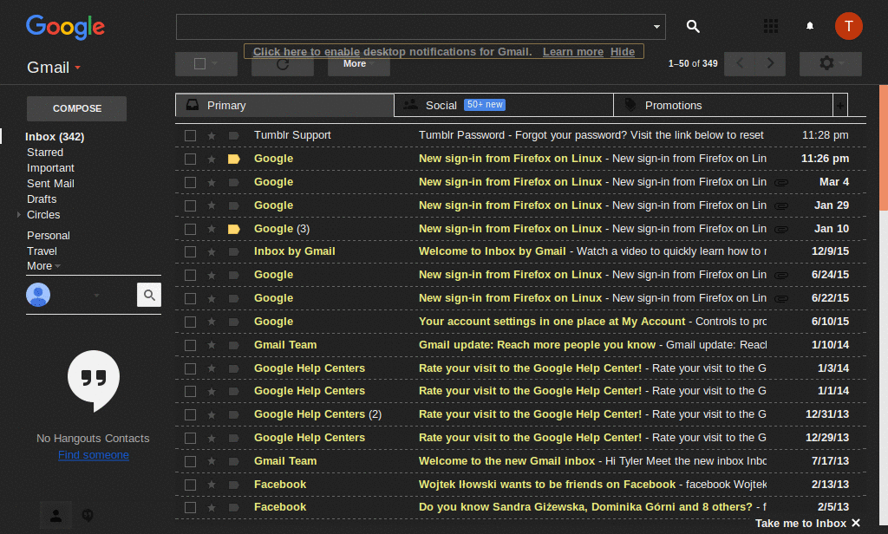
Task: Open Google notifications bell
Action: point(810,26)
